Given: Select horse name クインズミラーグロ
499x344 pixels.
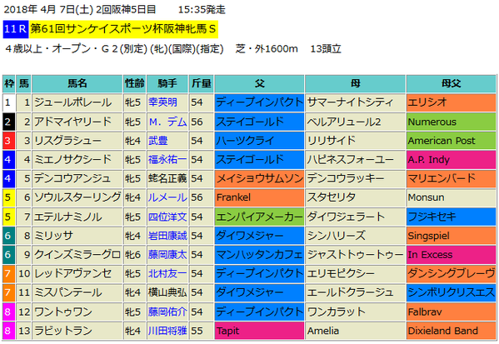Looking at the screenshot, I should point(77,255).
